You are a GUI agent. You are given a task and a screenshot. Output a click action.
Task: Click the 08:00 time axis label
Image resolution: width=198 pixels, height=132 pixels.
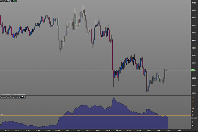tap(58, 130)
